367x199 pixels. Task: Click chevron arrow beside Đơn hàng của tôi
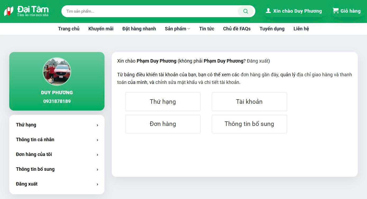(97, 155)
